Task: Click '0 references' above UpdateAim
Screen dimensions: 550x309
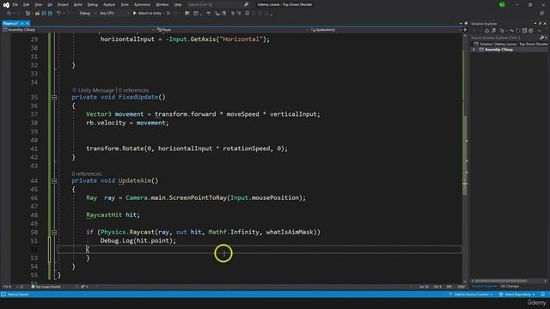Action: pos(87,173)
